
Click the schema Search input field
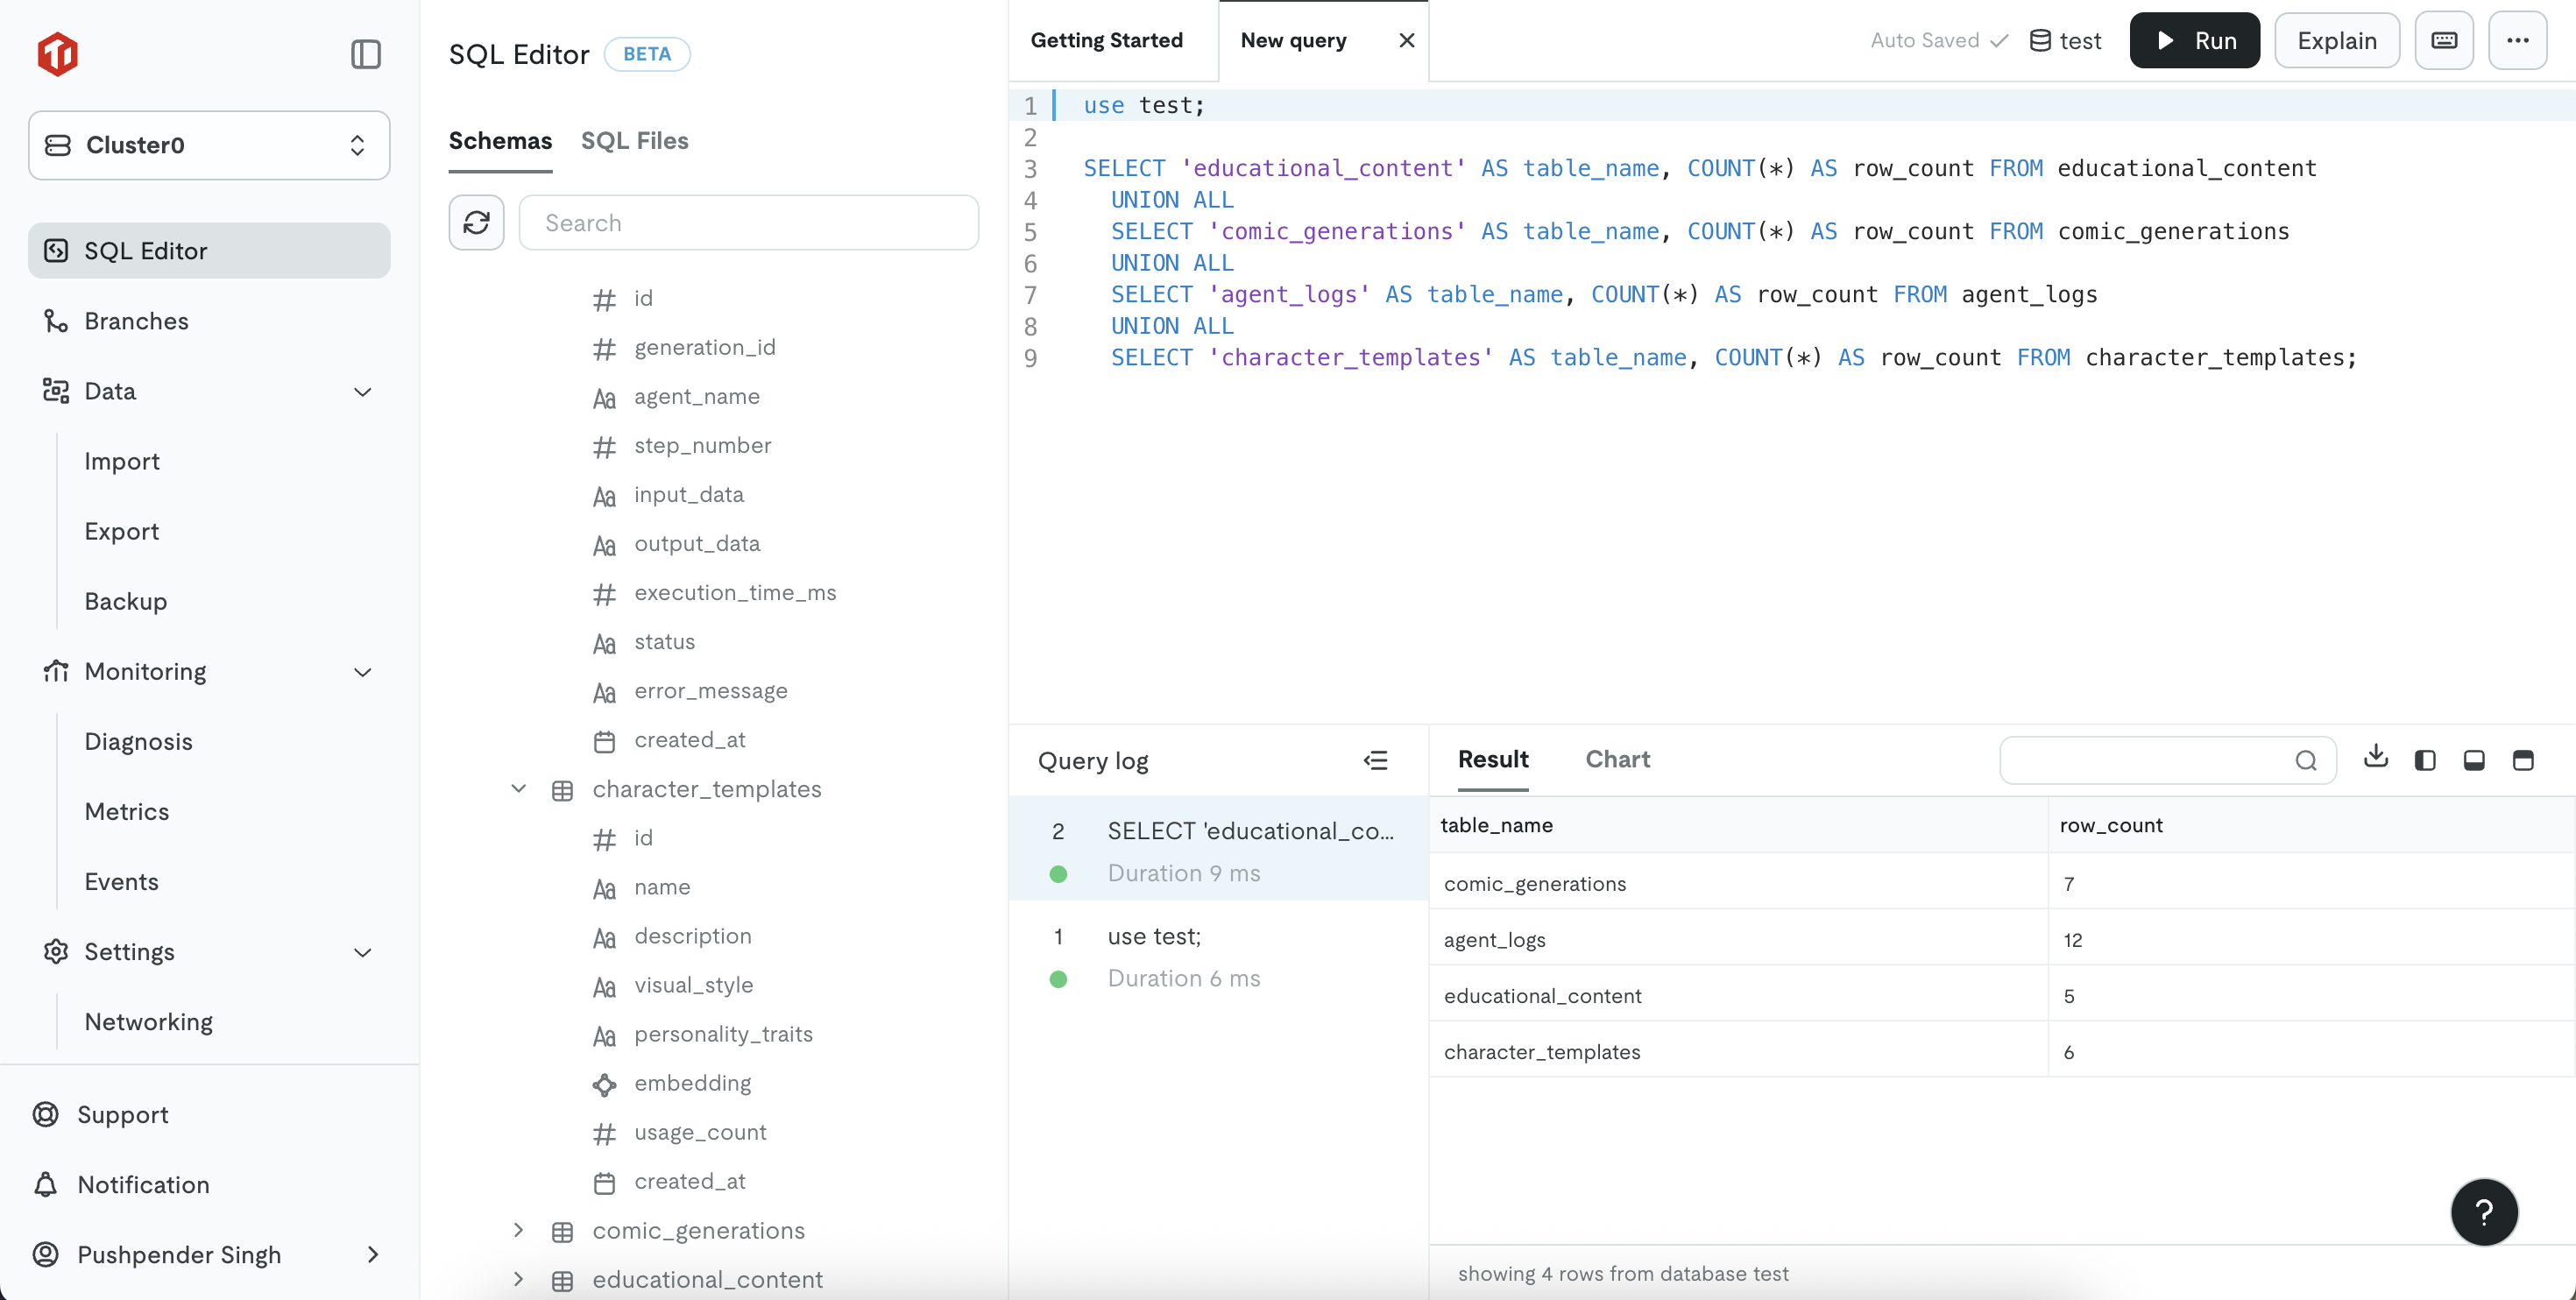click(x=748, y=222)
